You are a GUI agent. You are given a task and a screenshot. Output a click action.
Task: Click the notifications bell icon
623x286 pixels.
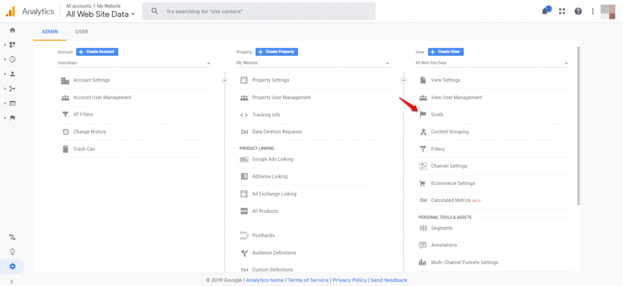pos(545,12)
